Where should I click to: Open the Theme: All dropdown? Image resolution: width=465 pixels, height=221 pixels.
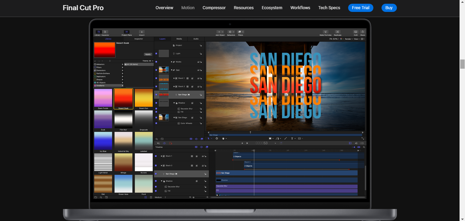pos(148,61)
